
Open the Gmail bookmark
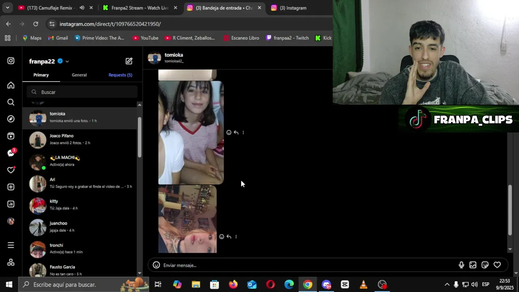tap(58, 38)
